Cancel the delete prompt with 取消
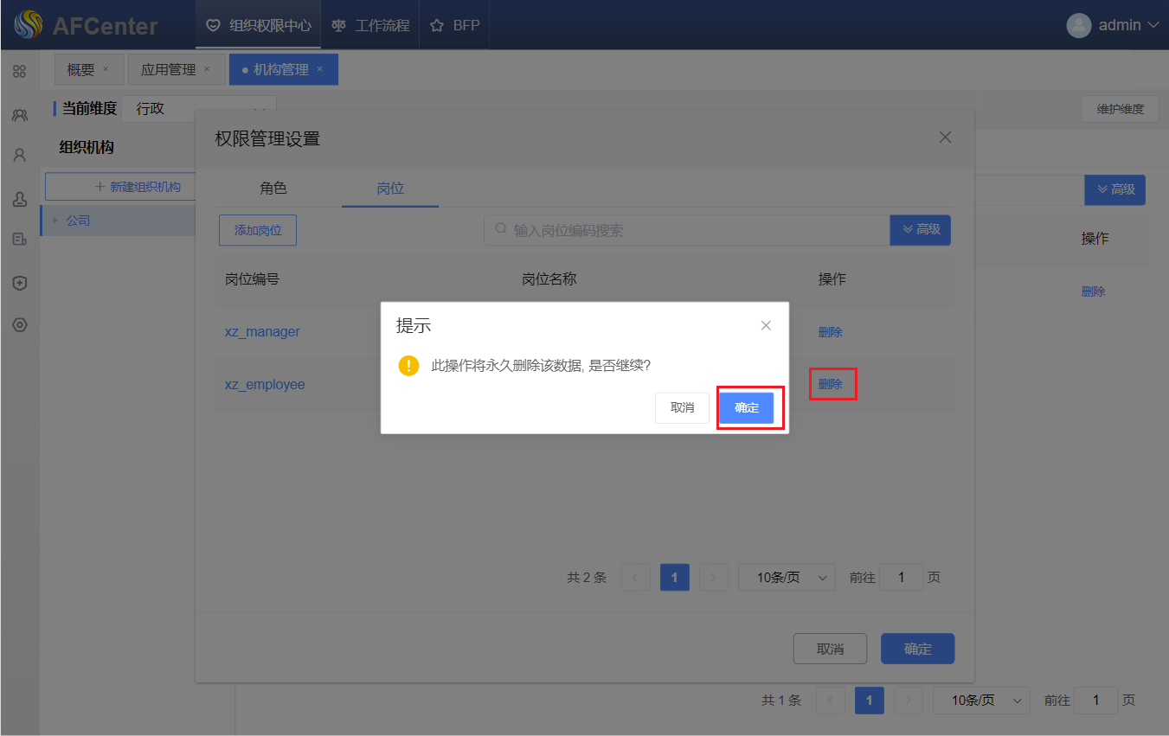 [x=682, y=408]
